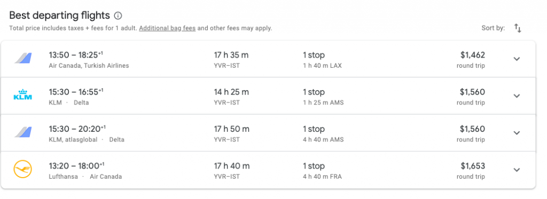The height and width of the screenshot is (199, 547).
Task: Select the 13:20 – 18:00 Lufthansa flight
Action: pyautogui.click(x=268, y=170)
